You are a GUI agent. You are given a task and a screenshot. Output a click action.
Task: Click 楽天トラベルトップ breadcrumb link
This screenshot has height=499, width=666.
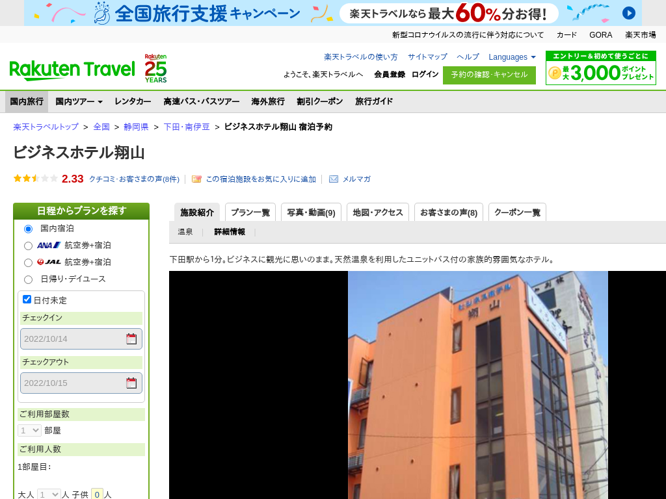point(46,127)
